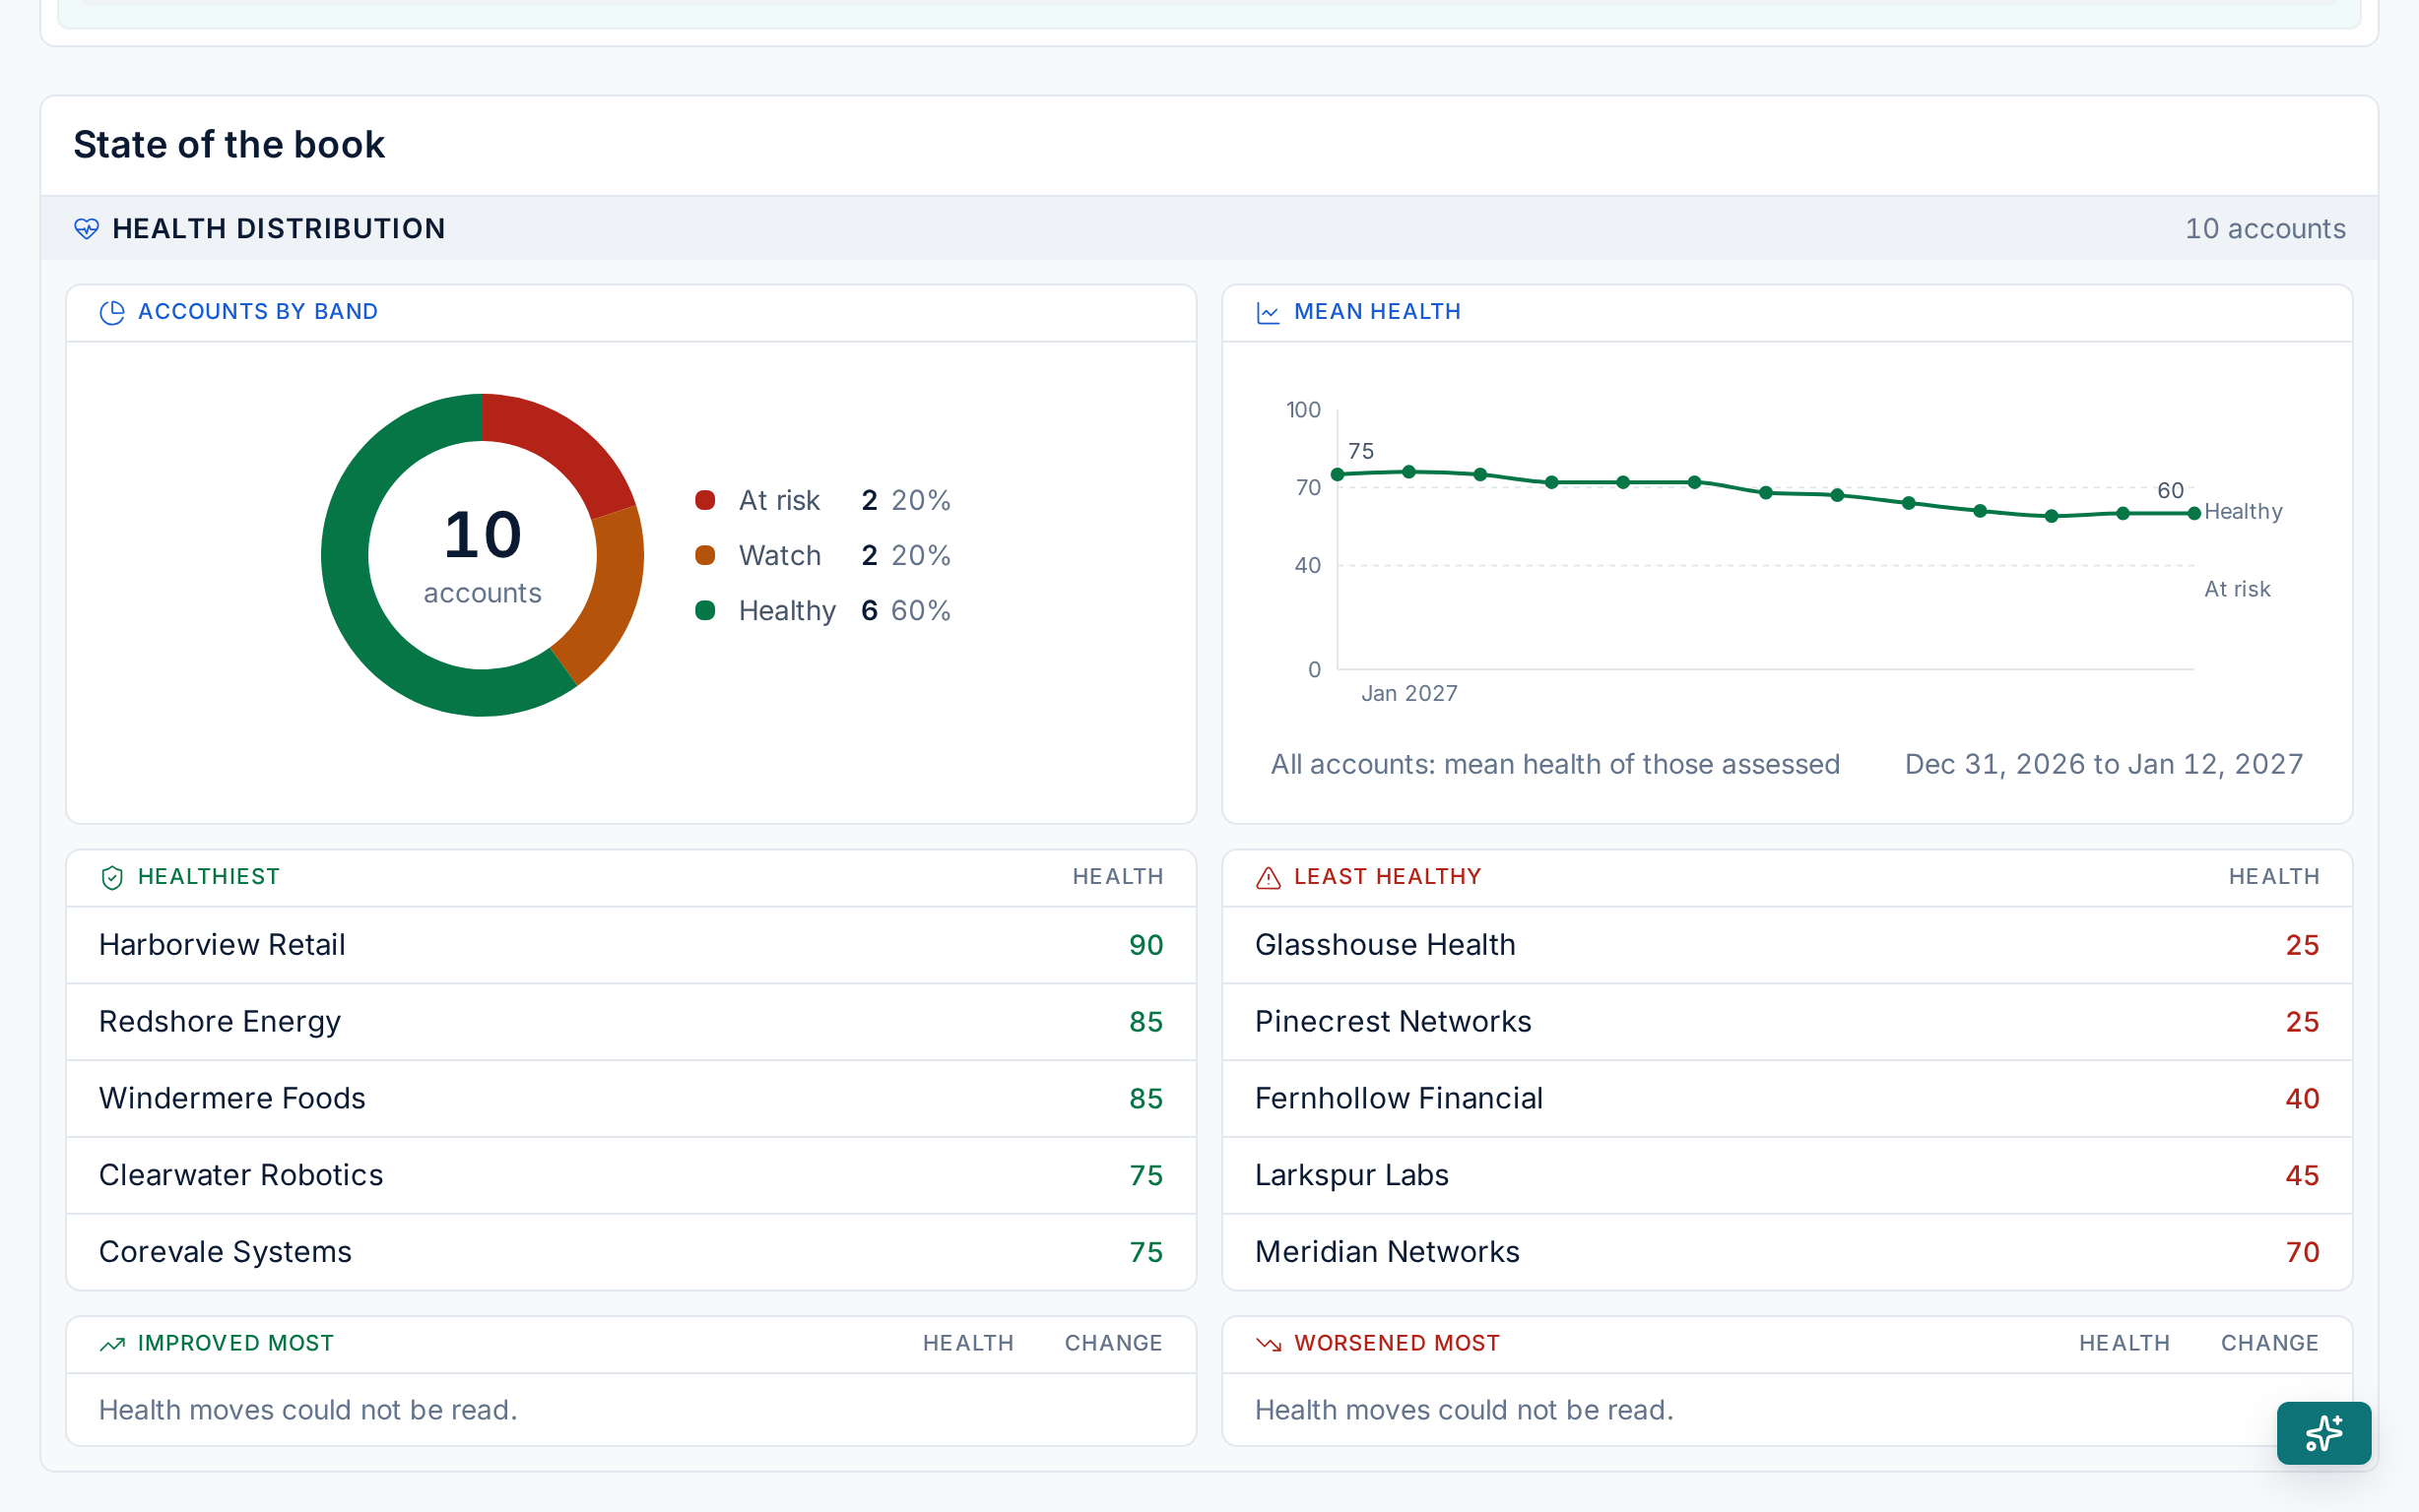Image resolution: width=2419 pixels, height=1512 pixels.
Task: Click the health score 90 for Harborview Retail
Action: 1145,945
